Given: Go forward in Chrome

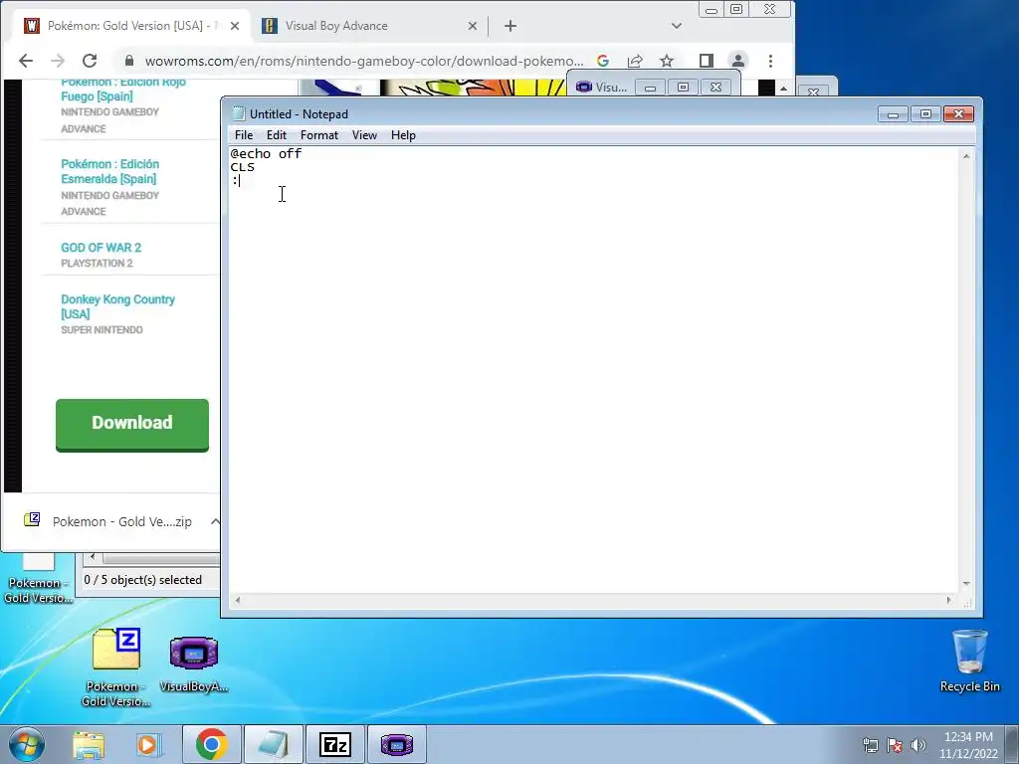Looking at the screenshot, I should pyautogui.click(x=58, y=61).
